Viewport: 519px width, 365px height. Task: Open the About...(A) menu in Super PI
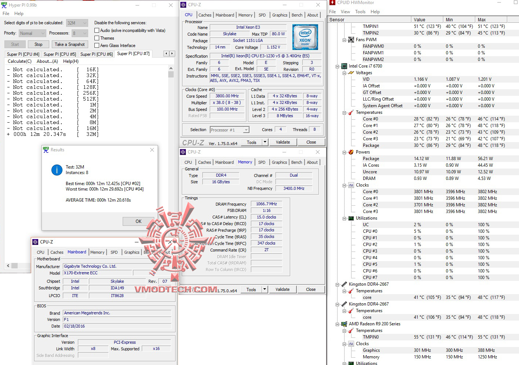click(x=47, y=61)
